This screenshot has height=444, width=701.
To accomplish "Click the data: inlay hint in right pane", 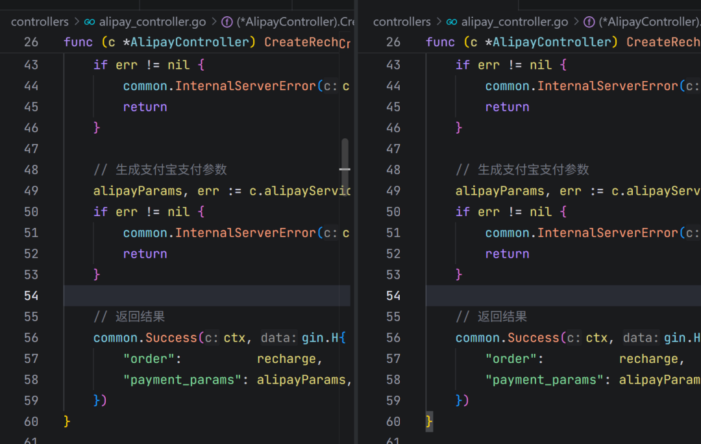I will 641,338.
